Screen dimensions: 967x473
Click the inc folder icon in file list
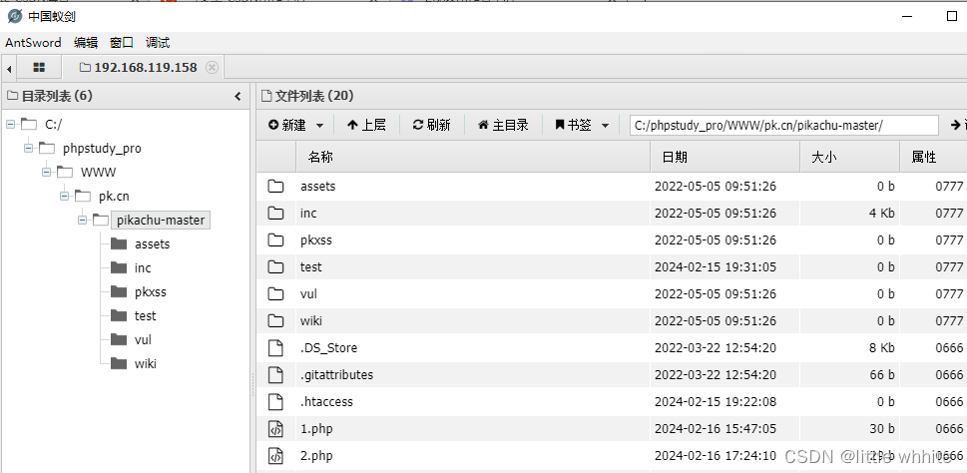[275, 214]
